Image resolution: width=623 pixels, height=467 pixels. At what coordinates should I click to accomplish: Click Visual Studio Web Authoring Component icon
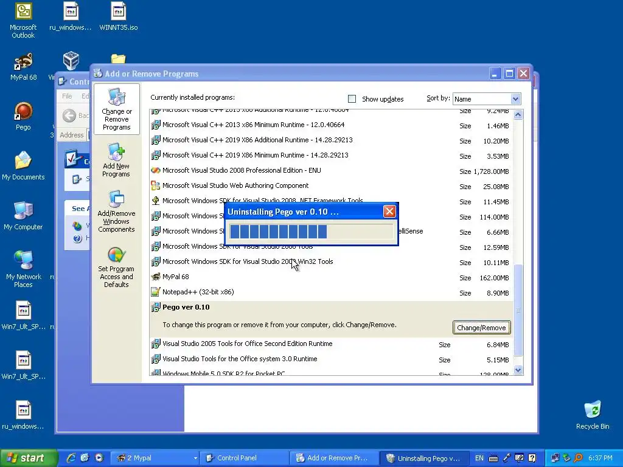tap(155, 185)
